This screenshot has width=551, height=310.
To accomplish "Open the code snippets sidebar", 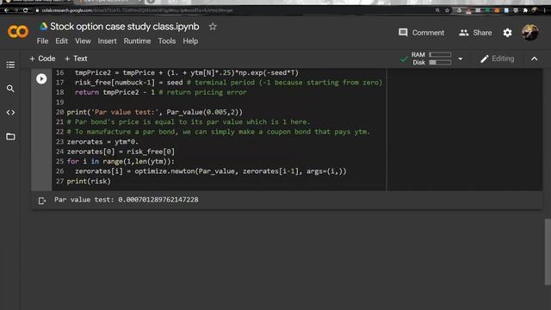I will (10, 113).
